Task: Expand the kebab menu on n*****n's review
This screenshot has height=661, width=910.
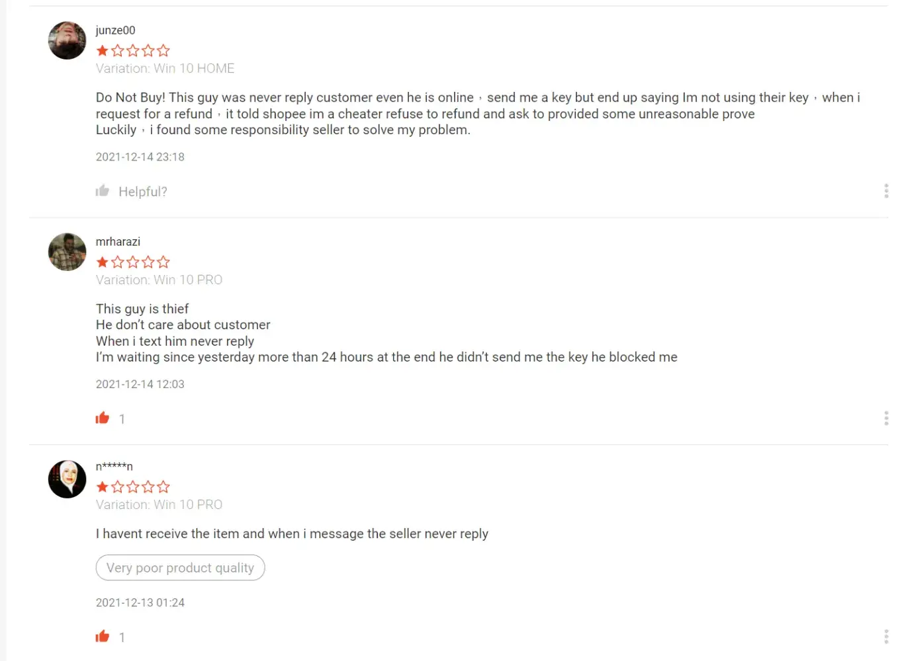Action: coord(886,637)
